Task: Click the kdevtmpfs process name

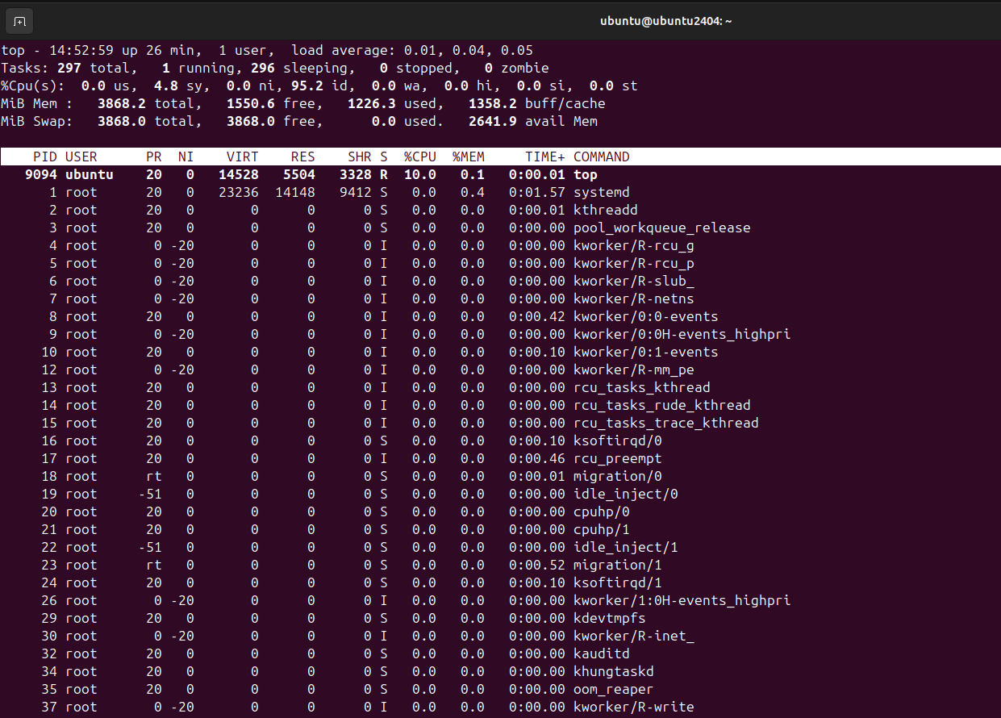Action: pos(609,618)
